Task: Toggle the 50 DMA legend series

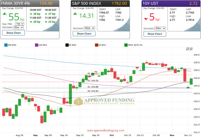Action: click(x=71, y=45)
